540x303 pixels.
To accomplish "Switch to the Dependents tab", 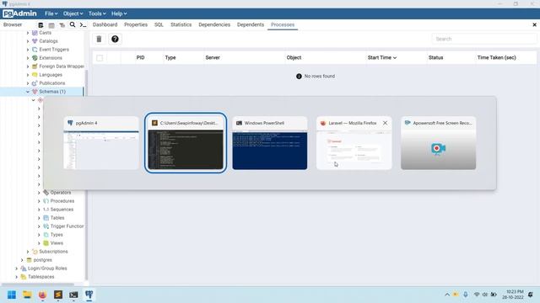I will [x=251, y=24].
